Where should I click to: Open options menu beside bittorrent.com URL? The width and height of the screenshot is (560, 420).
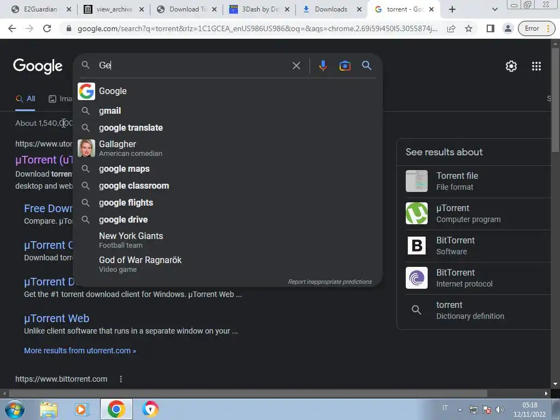tap(121, 379)
